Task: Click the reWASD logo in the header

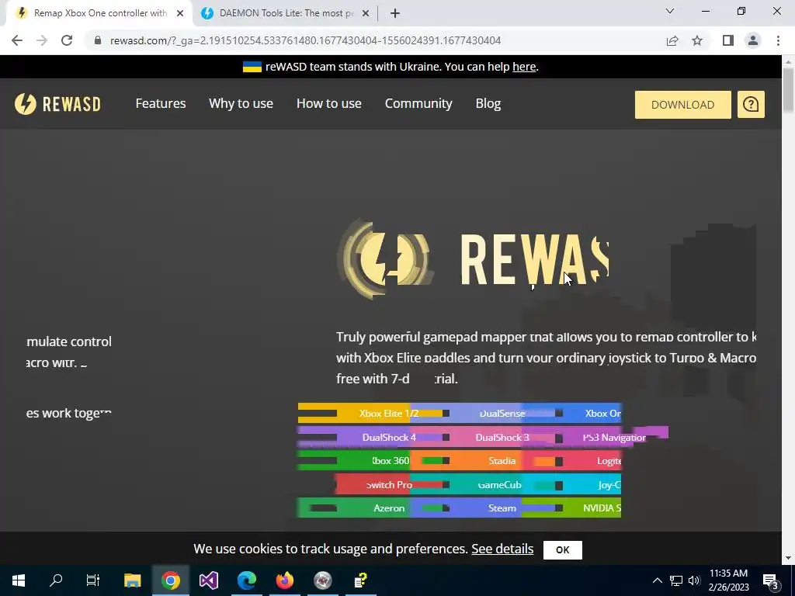Action: coord(57,104)
